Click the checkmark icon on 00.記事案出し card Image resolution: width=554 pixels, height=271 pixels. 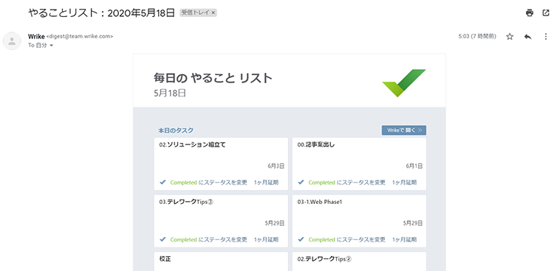[301, 182]
